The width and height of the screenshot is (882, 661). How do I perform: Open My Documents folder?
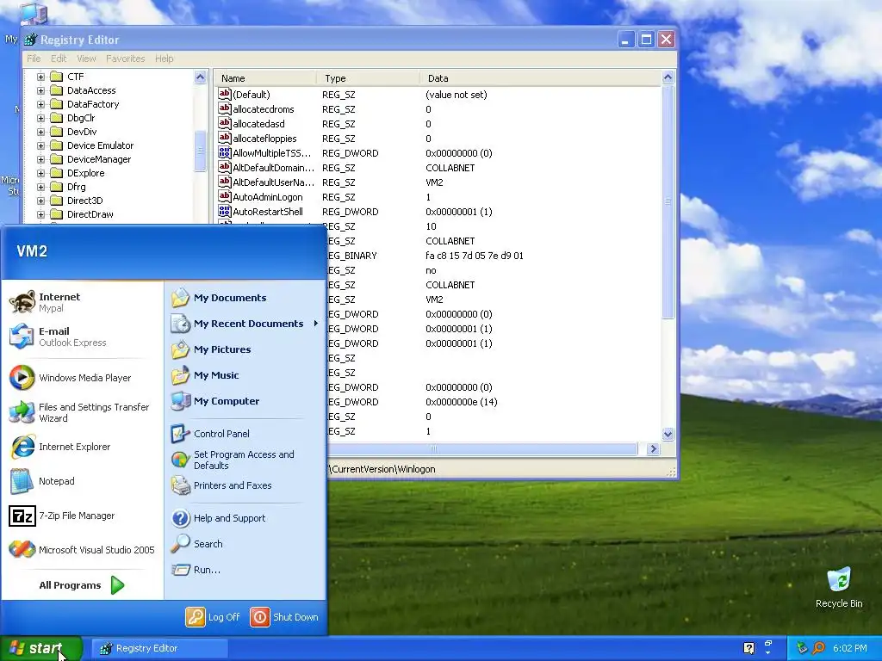pyautogui.click(x=219, y=298)
